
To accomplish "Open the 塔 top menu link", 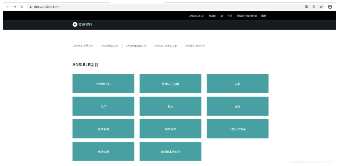I will pos(222,16).
